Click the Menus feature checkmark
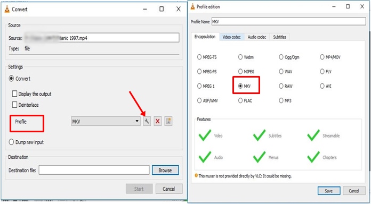This screenshot has height=204, width=371. (x=259, y=157)
